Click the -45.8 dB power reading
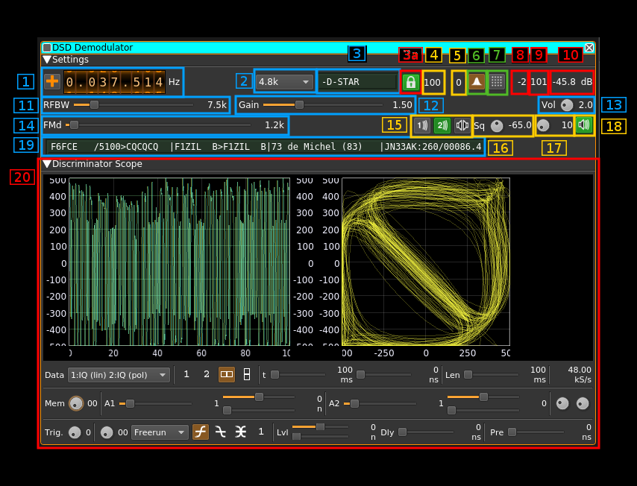Screen dimensions: 637x486 [x=572, y=82]
